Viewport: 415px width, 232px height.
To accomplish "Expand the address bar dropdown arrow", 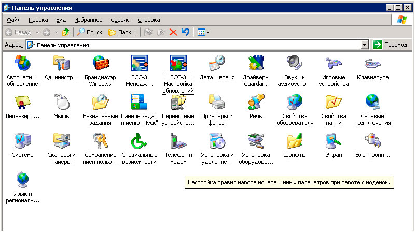I will click(365, 45).
